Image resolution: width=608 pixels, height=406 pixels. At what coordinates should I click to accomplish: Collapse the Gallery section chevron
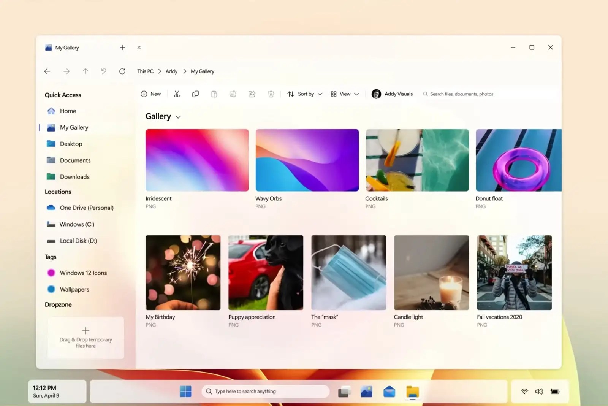coord(179,117)
